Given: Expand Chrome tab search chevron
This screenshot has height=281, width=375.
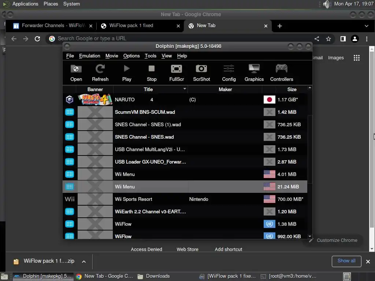Looking at the screenshot, I should click(x=366, y=26).
